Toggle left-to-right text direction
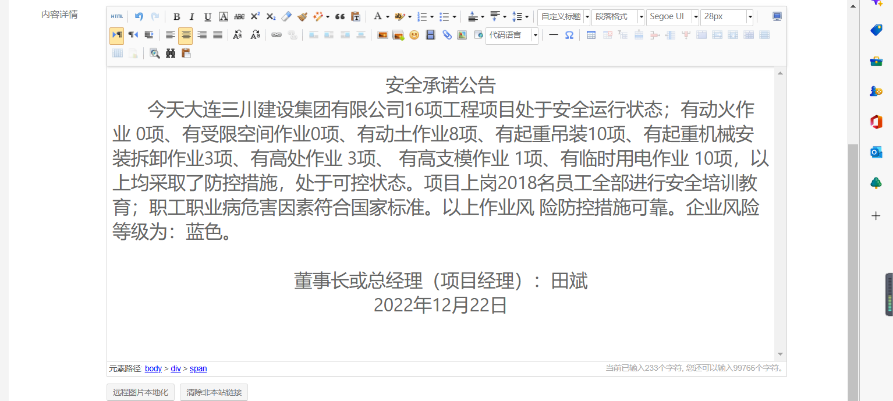Screen dimensions: 893x401 pyautogui.click(x=116, y=35)
